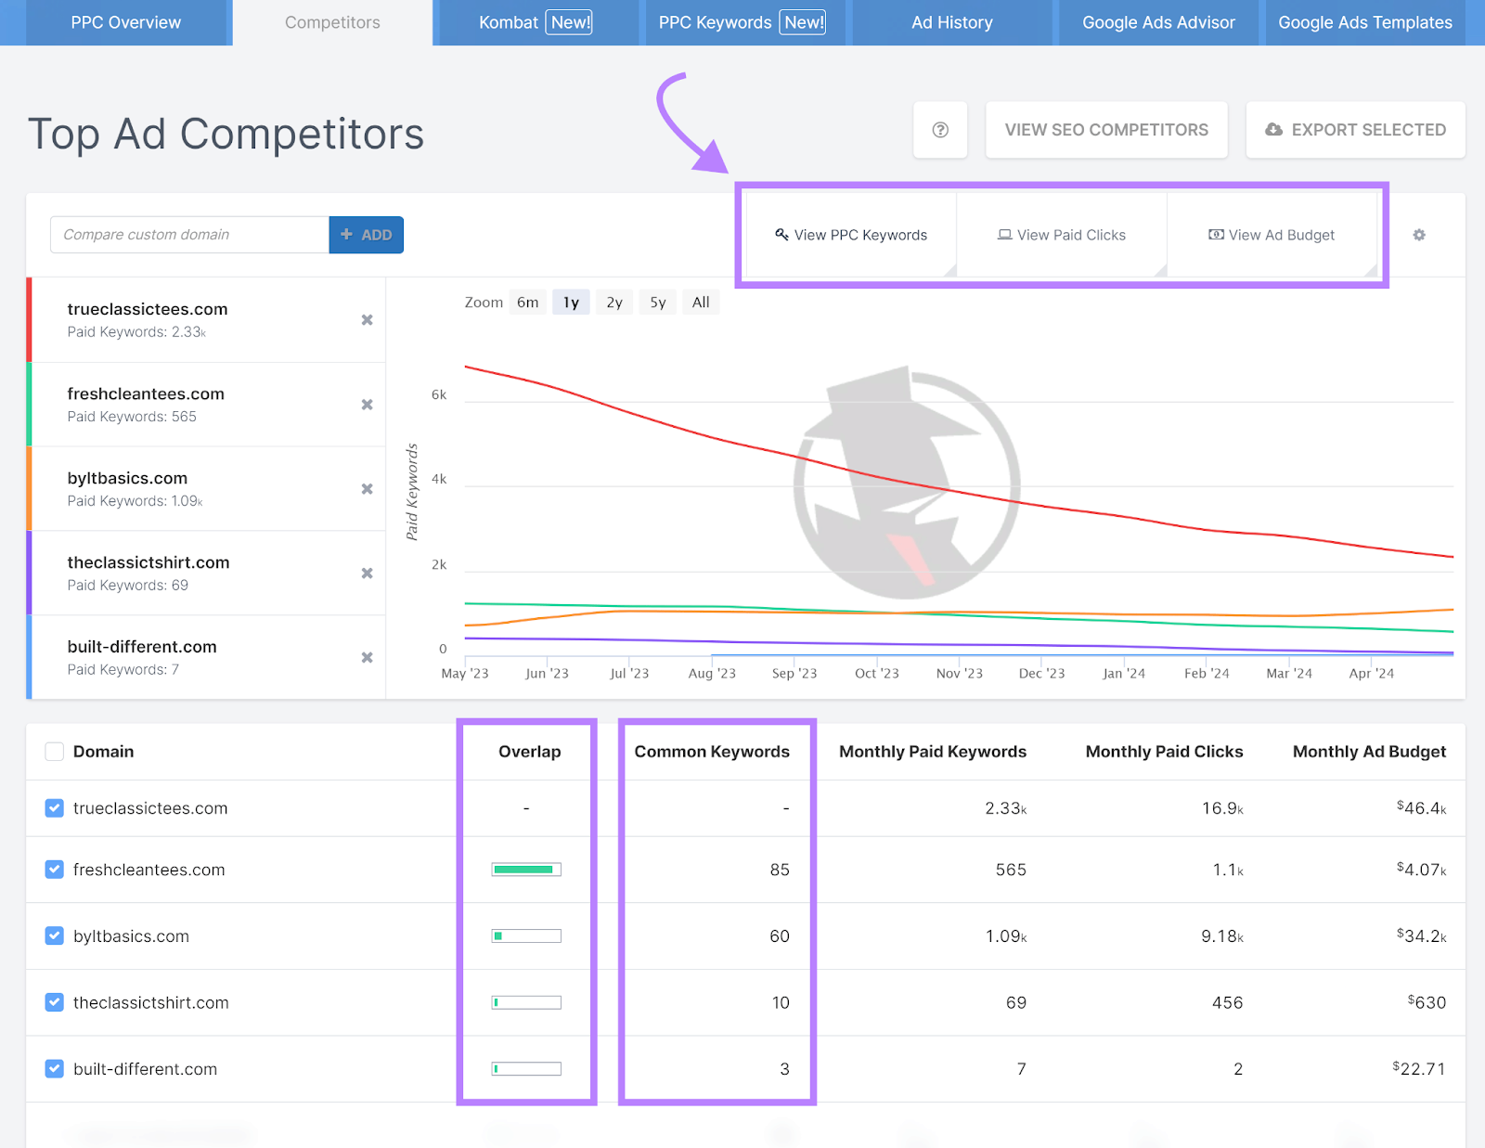1485x1148 pixels.
Task: Uncheck the freshcleantees.com table checkbox
Action: [55, 870]
